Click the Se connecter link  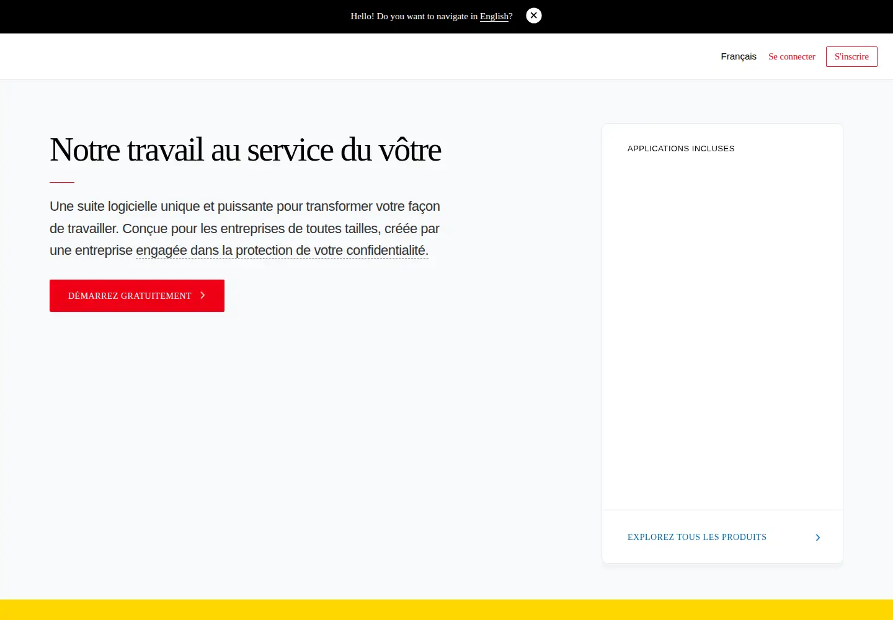coord(792,56)
